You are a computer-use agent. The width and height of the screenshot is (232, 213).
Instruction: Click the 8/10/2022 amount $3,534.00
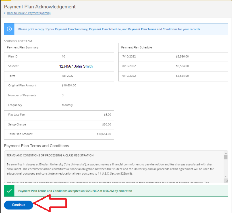coord(182,66)
